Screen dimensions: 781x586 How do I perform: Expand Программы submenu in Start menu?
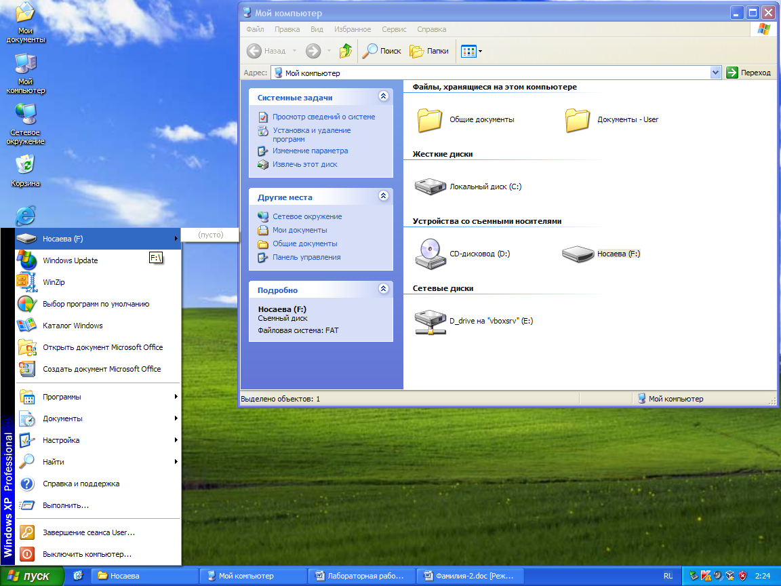98,397
